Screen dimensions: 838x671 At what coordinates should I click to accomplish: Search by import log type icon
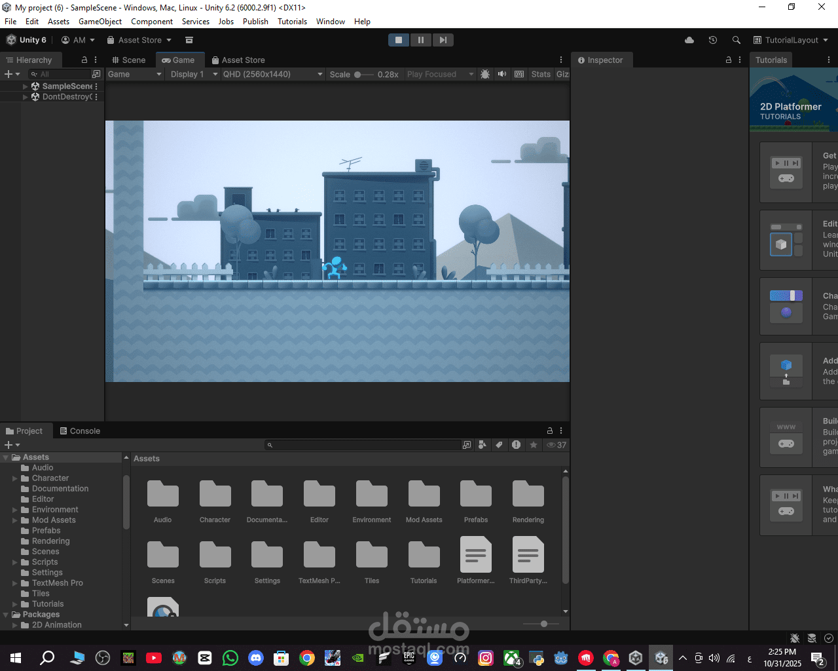(516, 445)
